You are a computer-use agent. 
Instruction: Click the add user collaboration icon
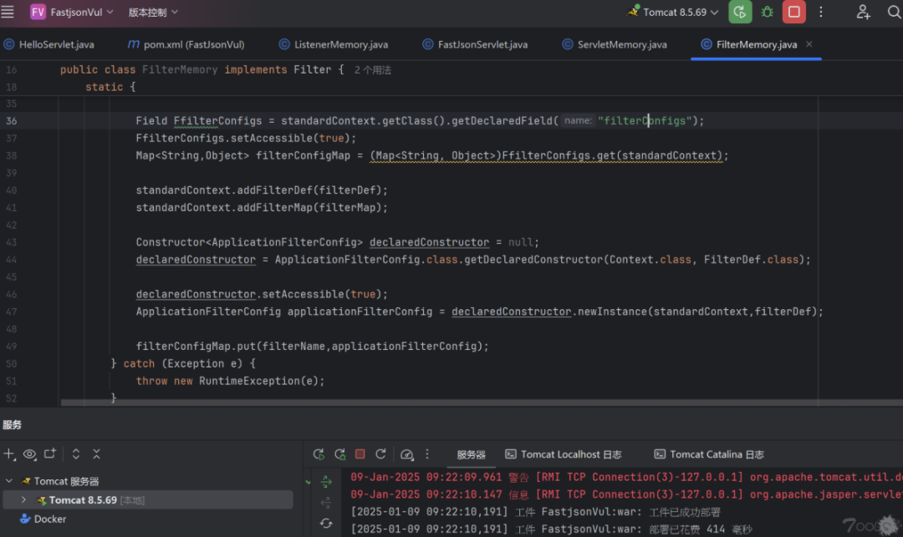pyautogui.click(x=863, y=12)
